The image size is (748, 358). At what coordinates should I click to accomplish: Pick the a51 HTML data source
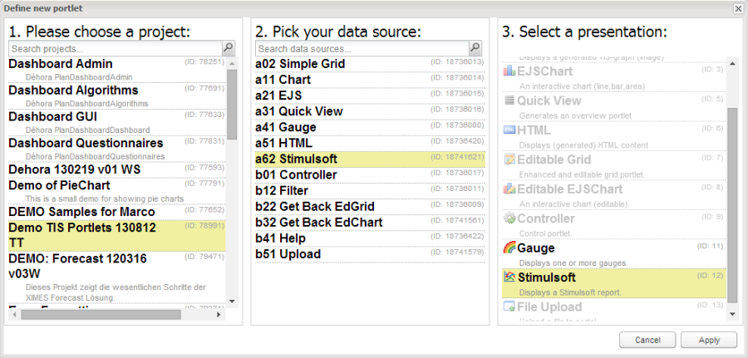pos(370,143)
